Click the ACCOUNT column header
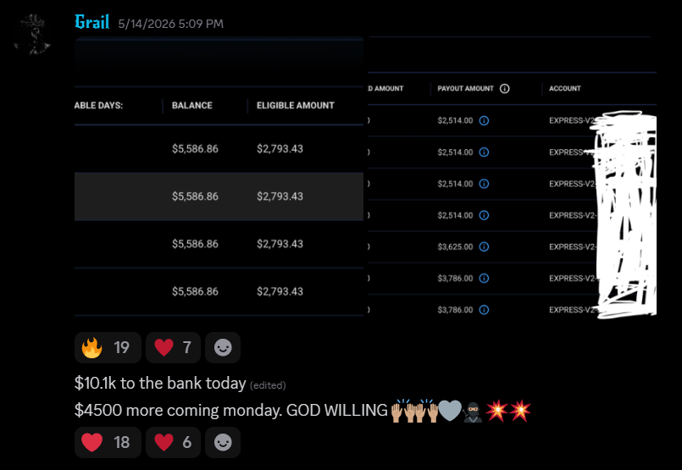Viewport: 682px width, 470px height. pos(564,89)
